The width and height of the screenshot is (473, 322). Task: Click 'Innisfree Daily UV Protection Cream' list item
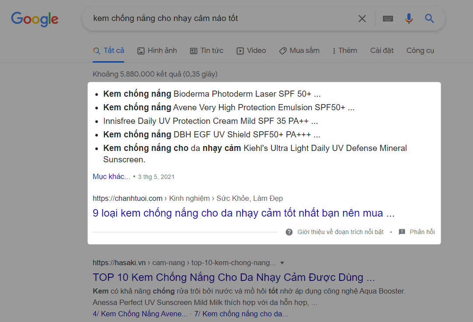(x=211, y=121)
